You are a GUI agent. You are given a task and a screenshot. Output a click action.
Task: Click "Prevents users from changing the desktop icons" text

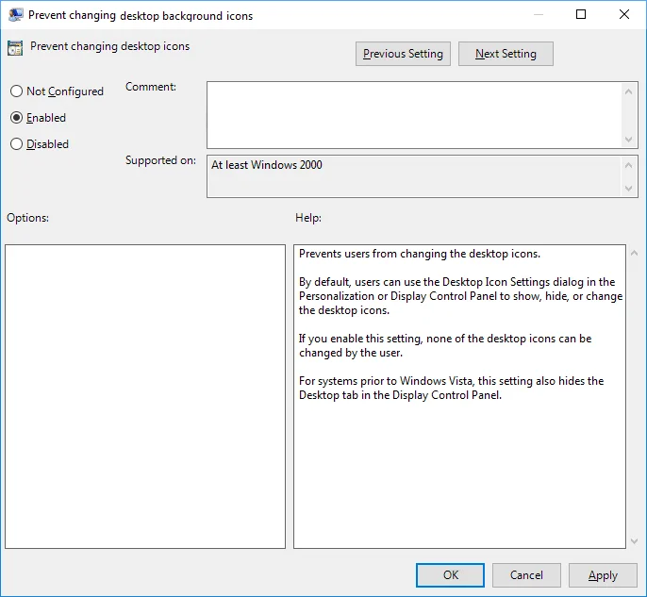(x=419, y=254)
